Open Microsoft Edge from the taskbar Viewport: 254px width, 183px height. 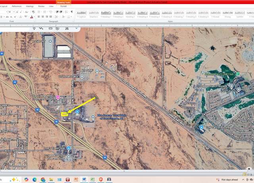coord(35,179)
